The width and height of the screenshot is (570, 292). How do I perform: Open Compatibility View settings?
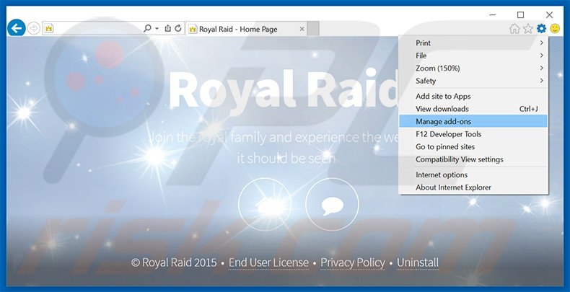pos(473,159)
